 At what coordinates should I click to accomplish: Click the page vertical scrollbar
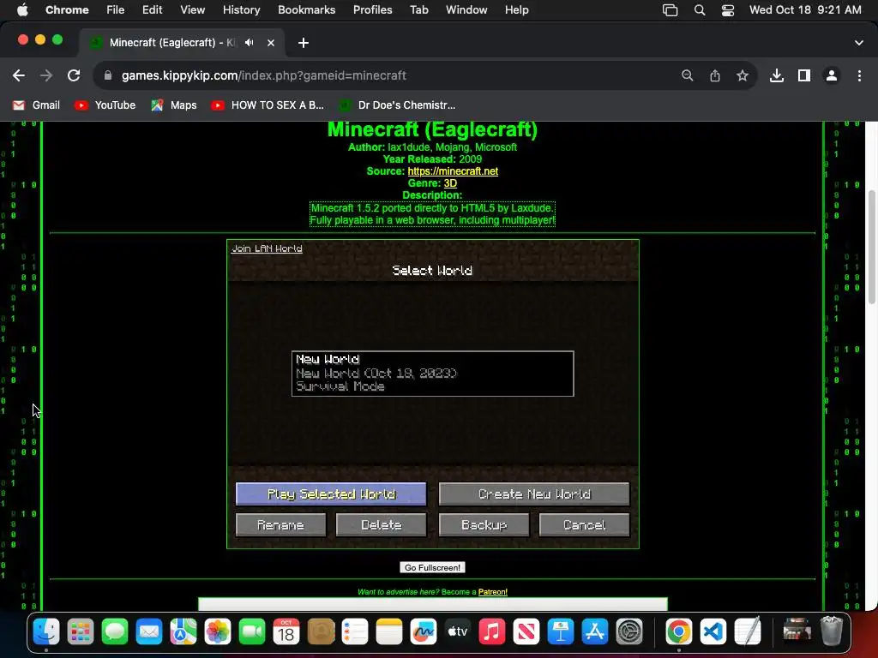(871, 248)
